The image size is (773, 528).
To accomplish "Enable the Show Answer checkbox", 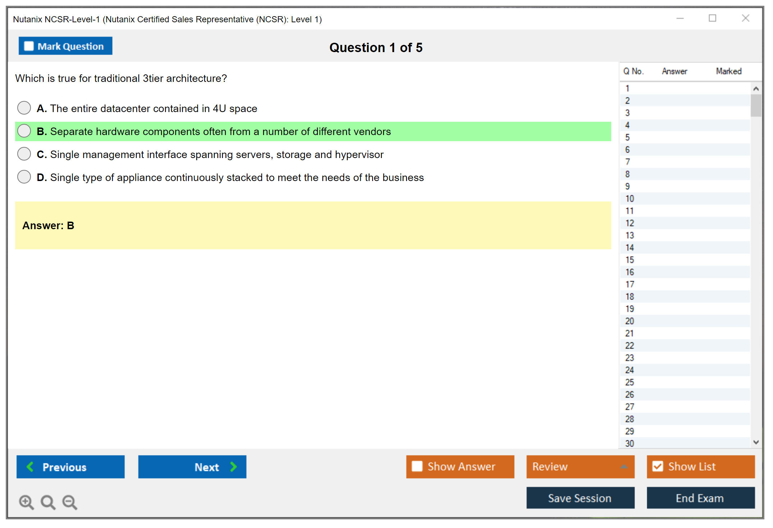I will pos(417,466).
